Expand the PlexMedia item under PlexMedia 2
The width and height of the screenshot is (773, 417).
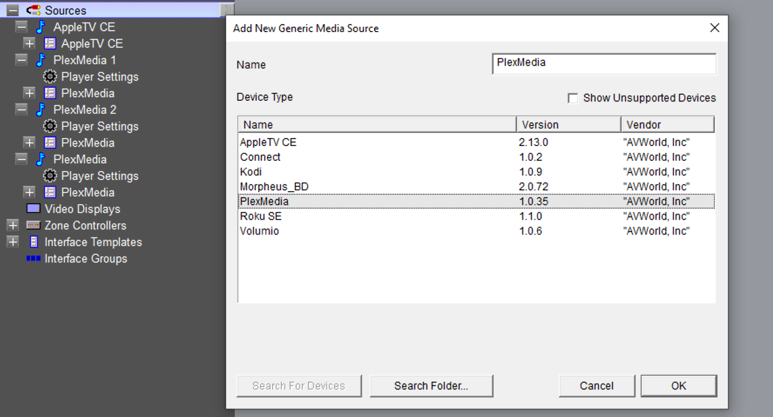(29, 142)
